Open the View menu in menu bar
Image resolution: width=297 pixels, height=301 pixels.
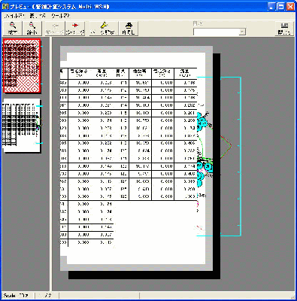pos(38,16)
